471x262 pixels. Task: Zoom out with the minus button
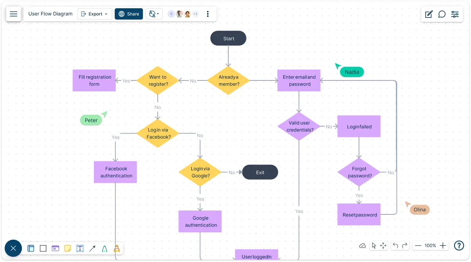(x=418, y=246)
